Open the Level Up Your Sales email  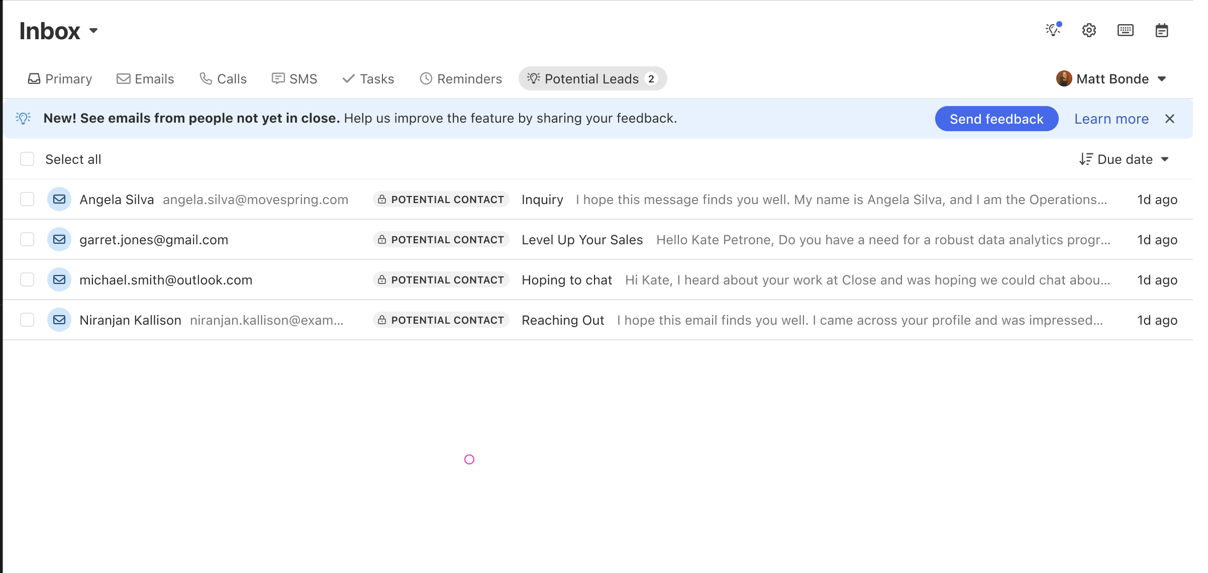point(582,240)
